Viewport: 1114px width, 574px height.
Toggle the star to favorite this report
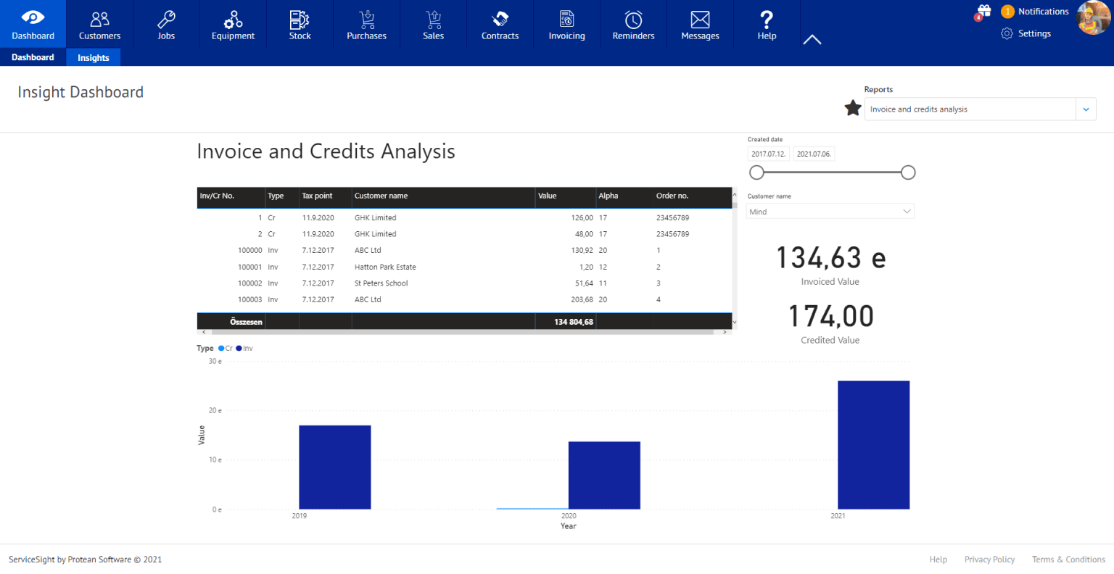tap(853, 107)
